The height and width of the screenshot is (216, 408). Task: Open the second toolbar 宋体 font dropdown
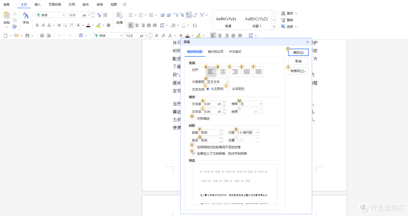click(121, 35)
